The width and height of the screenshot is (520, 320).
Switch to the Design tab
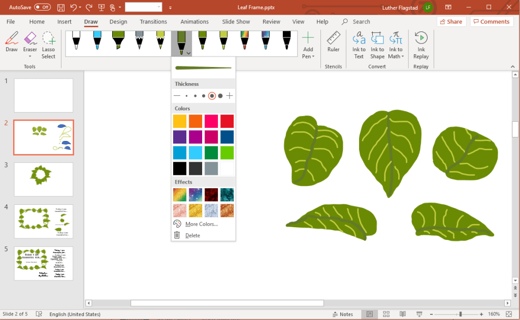click(x=118, y=22)
